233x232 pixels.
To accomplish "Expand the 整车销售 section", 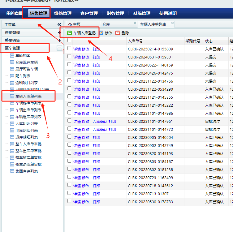I will tap(59, 40).
